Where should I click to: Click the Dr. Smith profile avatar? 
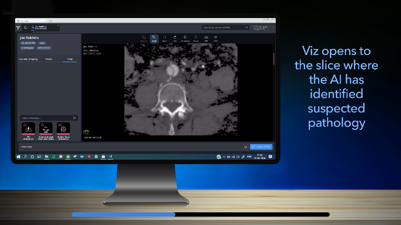tap(256, 28)
